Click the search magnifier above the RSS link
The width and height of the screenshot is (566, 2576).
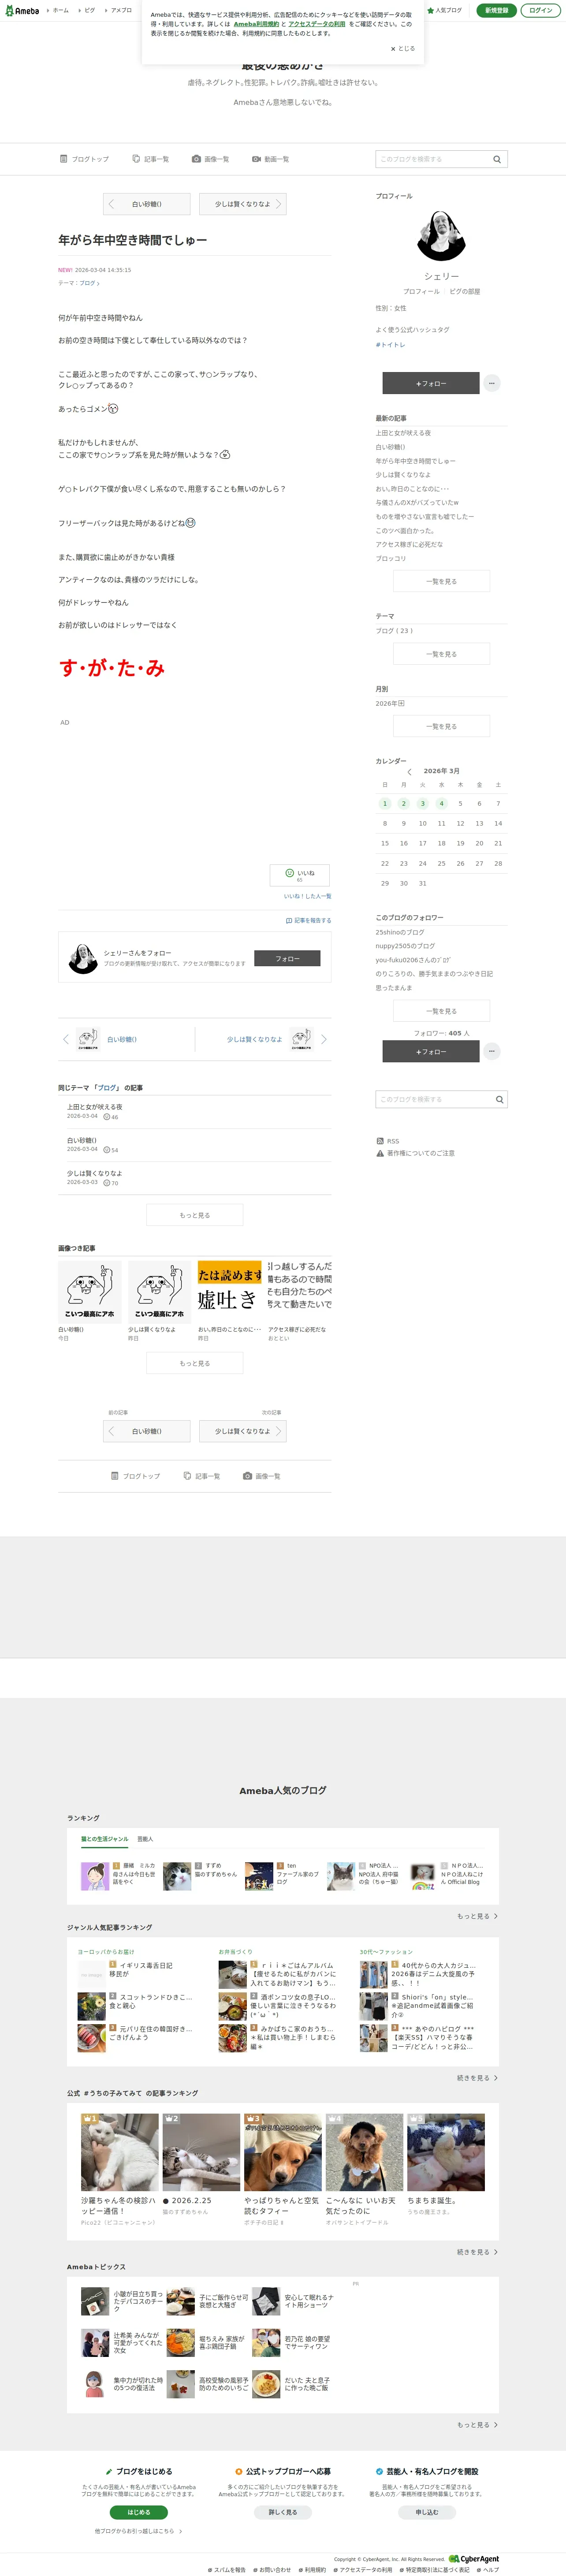click(499, 1099)
